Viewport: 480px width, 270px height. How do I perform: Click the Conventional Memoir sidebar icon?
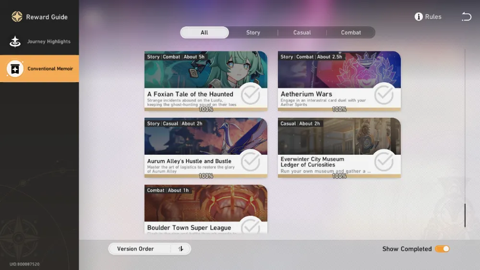click(x=15, y=69)
